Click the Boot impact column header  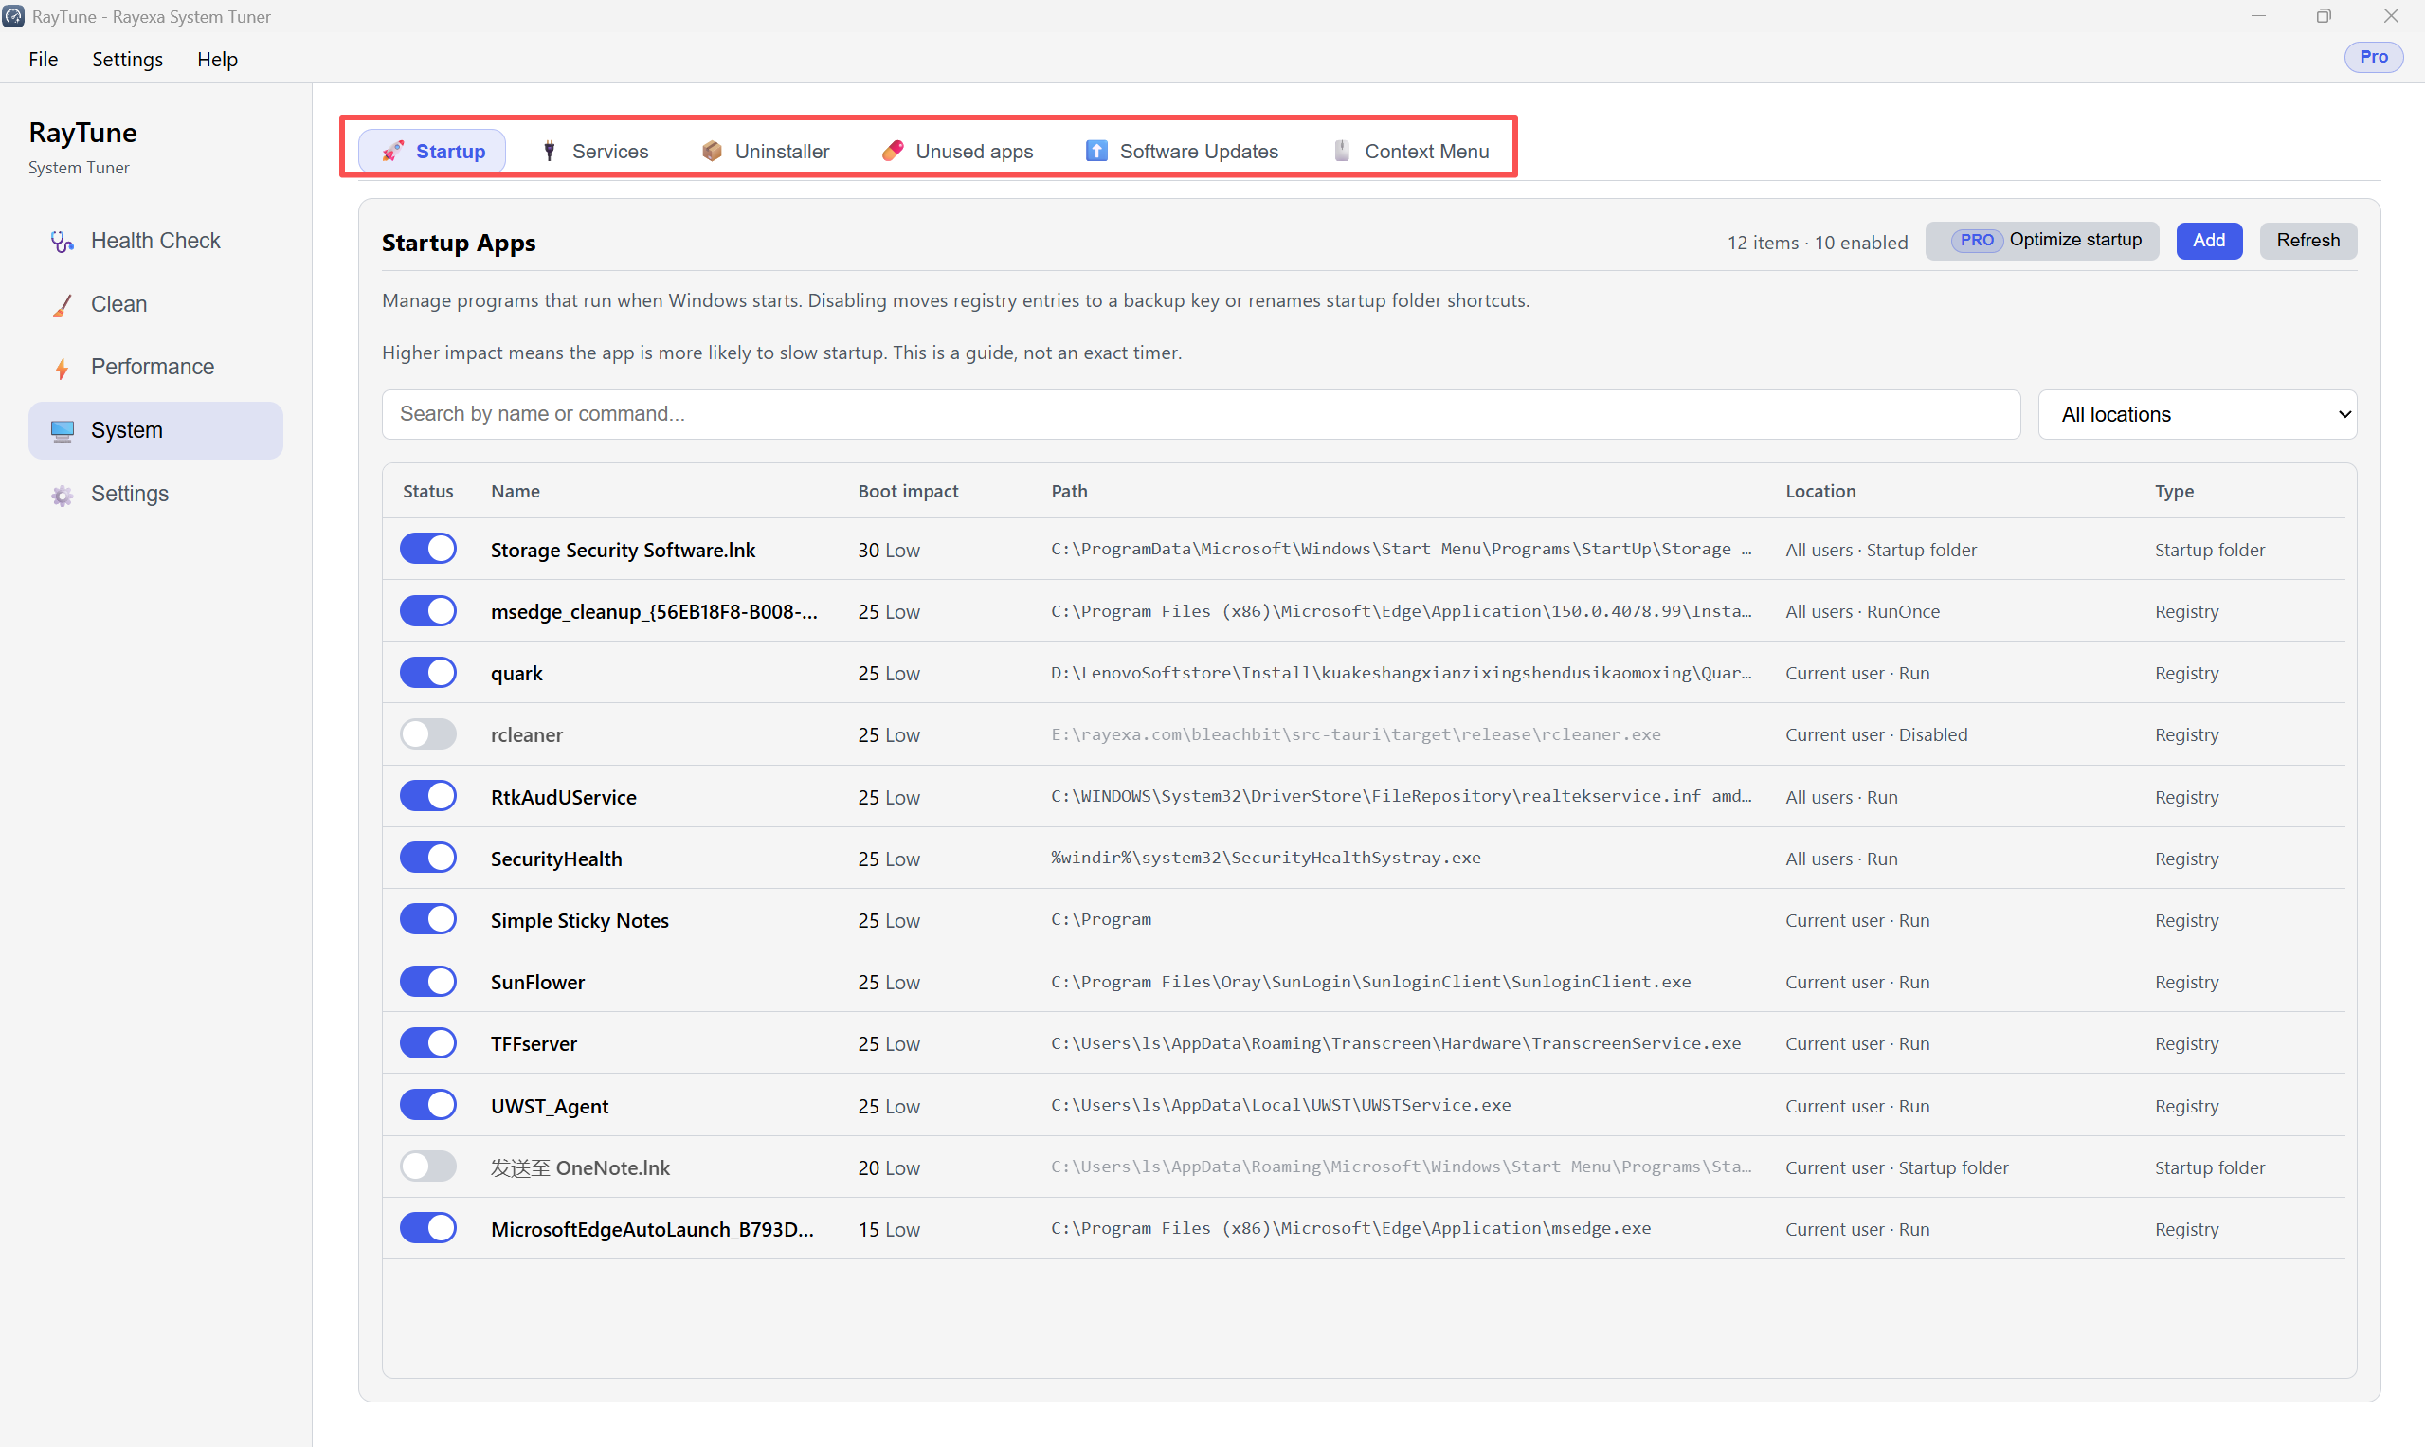[908, 492]
